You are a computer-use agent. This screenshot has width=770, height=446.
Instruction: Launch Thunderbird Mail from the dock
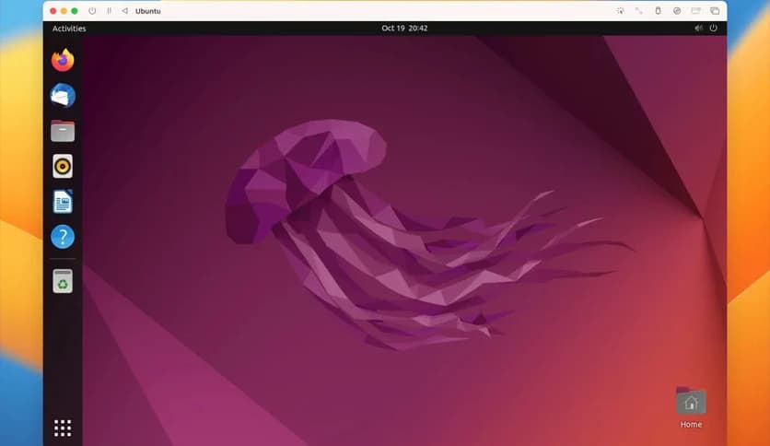tap(63, 96)
